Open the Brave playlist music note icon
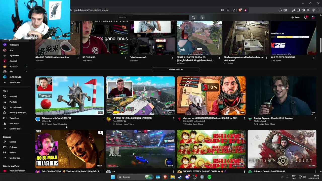The width and height of the screenshot is (322, 181). click(293, 10)
